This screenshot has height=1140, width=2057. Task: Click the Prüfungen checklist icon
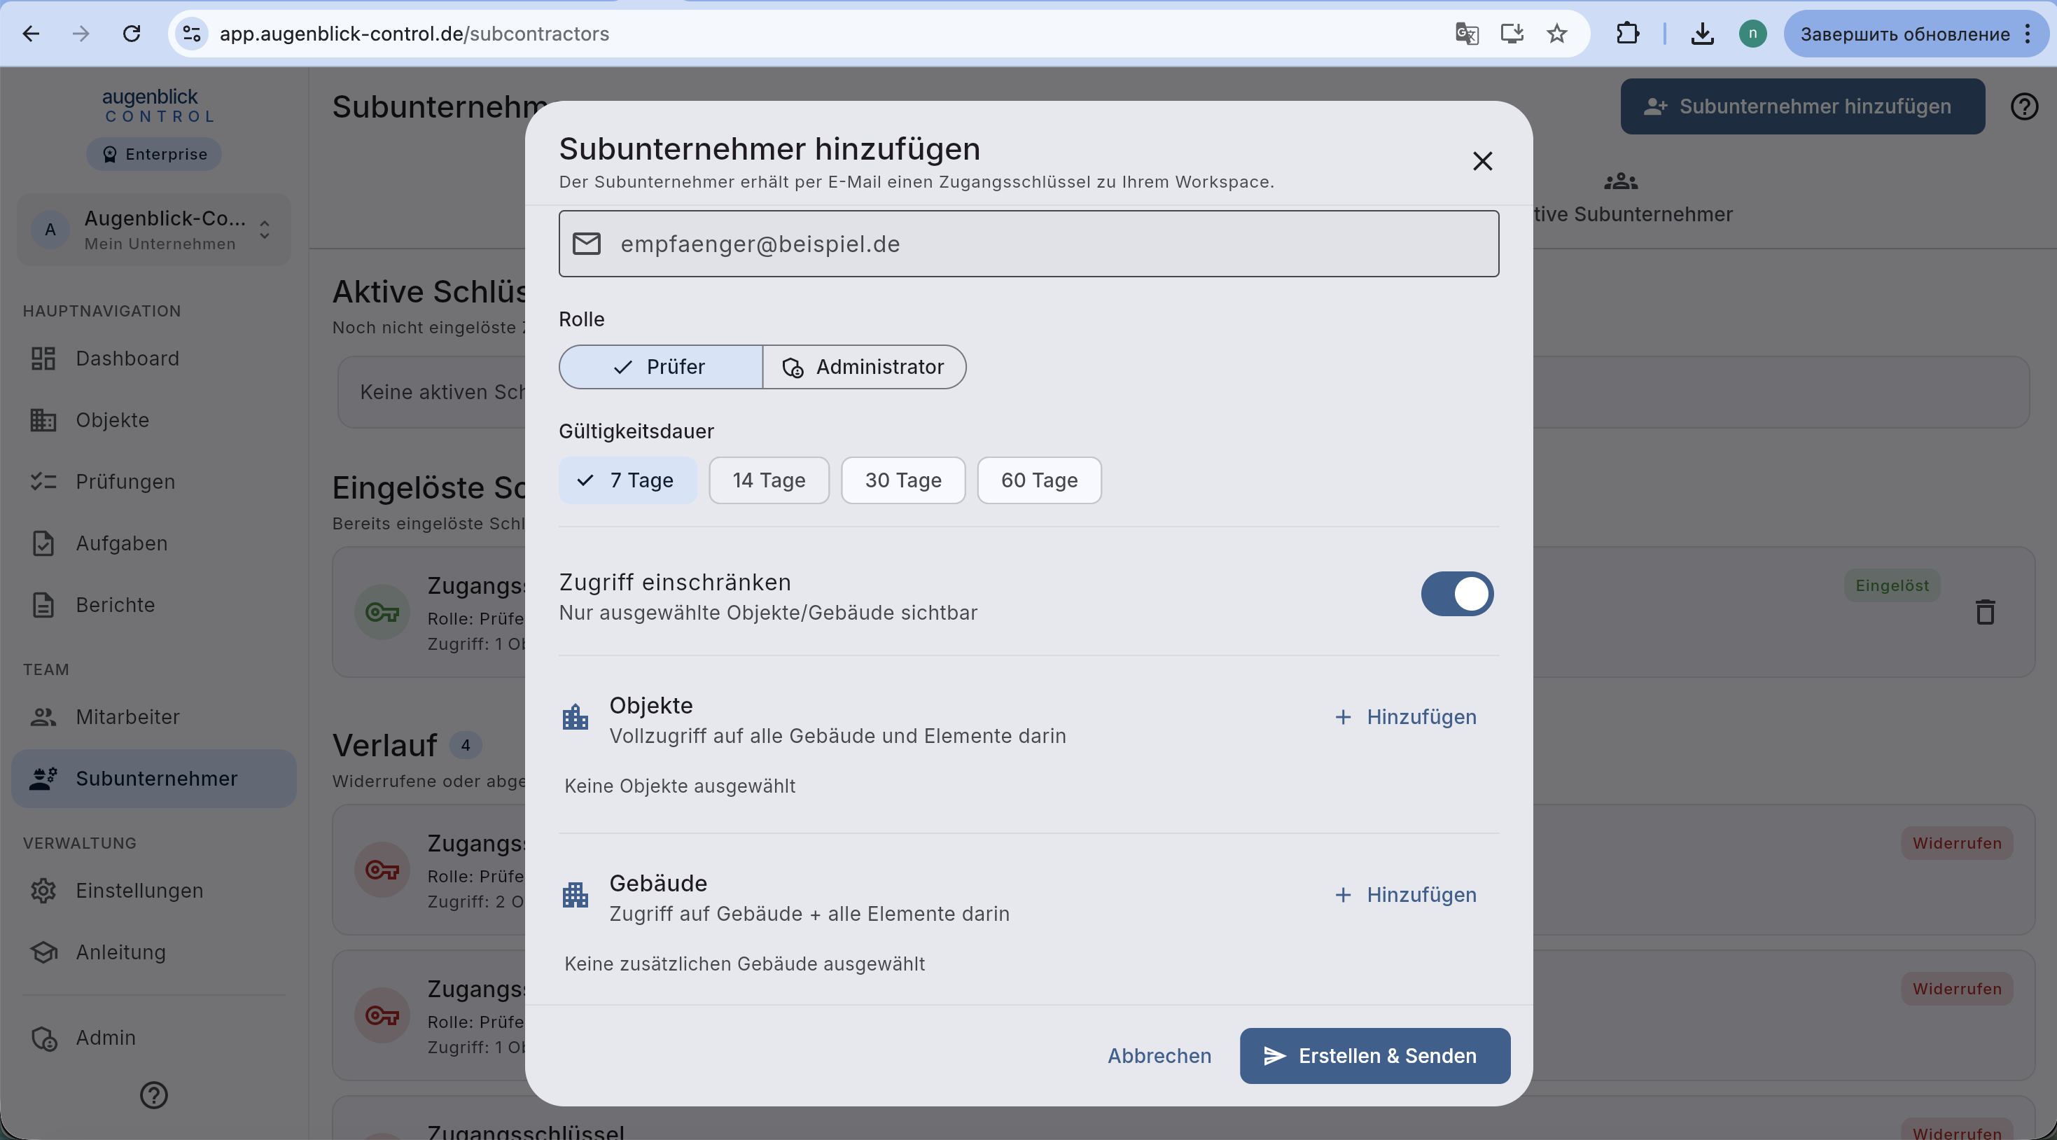pos(43,482)
